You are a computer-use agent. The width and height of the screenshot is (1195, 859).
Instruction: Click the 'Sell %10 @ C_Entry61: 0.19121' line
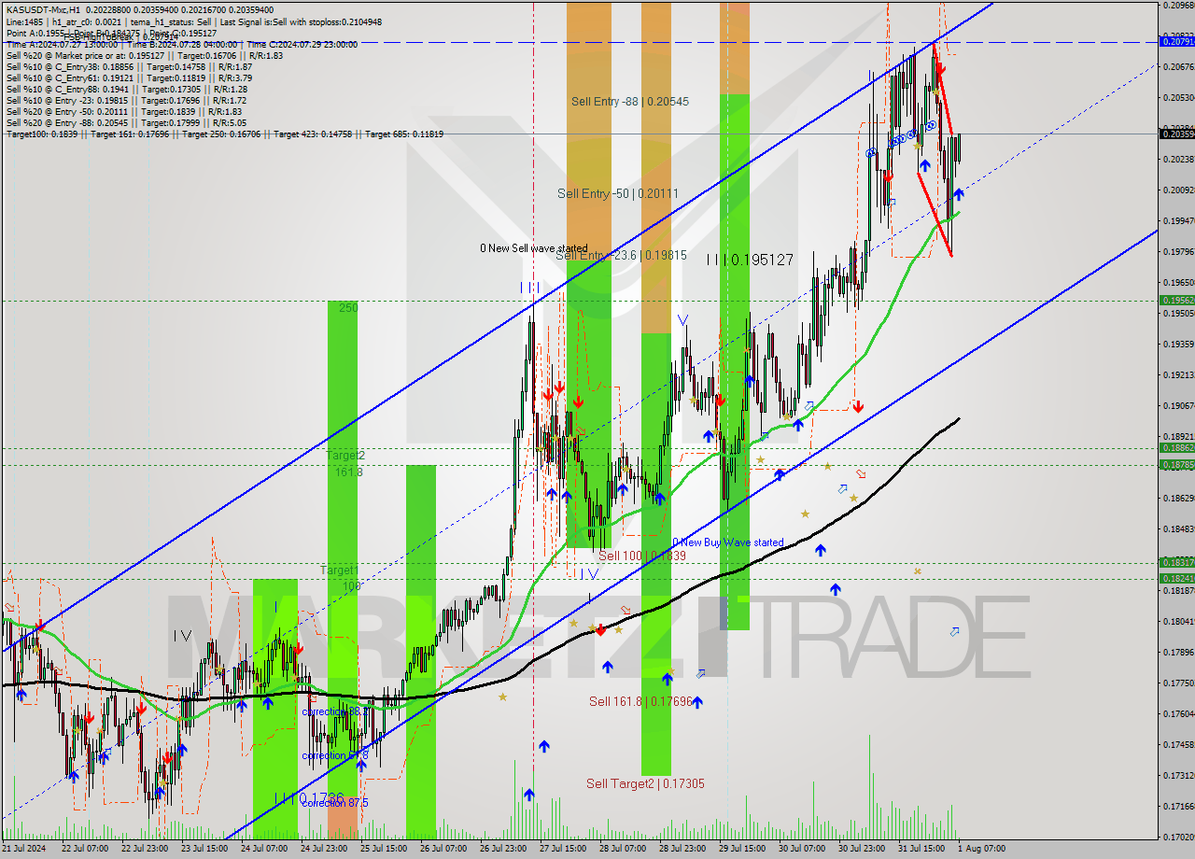(129, 77)
